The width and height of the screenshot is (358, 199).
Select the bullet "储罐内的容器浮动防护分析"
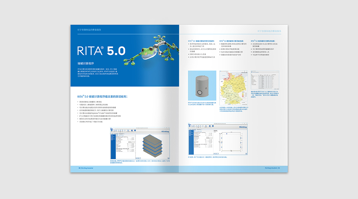click(x=231, y=55)
